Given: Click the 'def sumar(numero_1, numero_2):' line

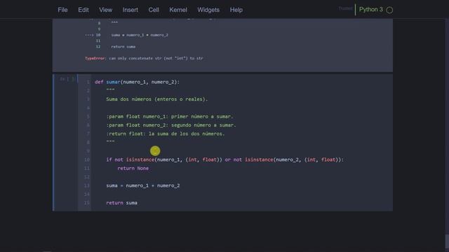Looking at the screenshot, I should click(138, 82).
